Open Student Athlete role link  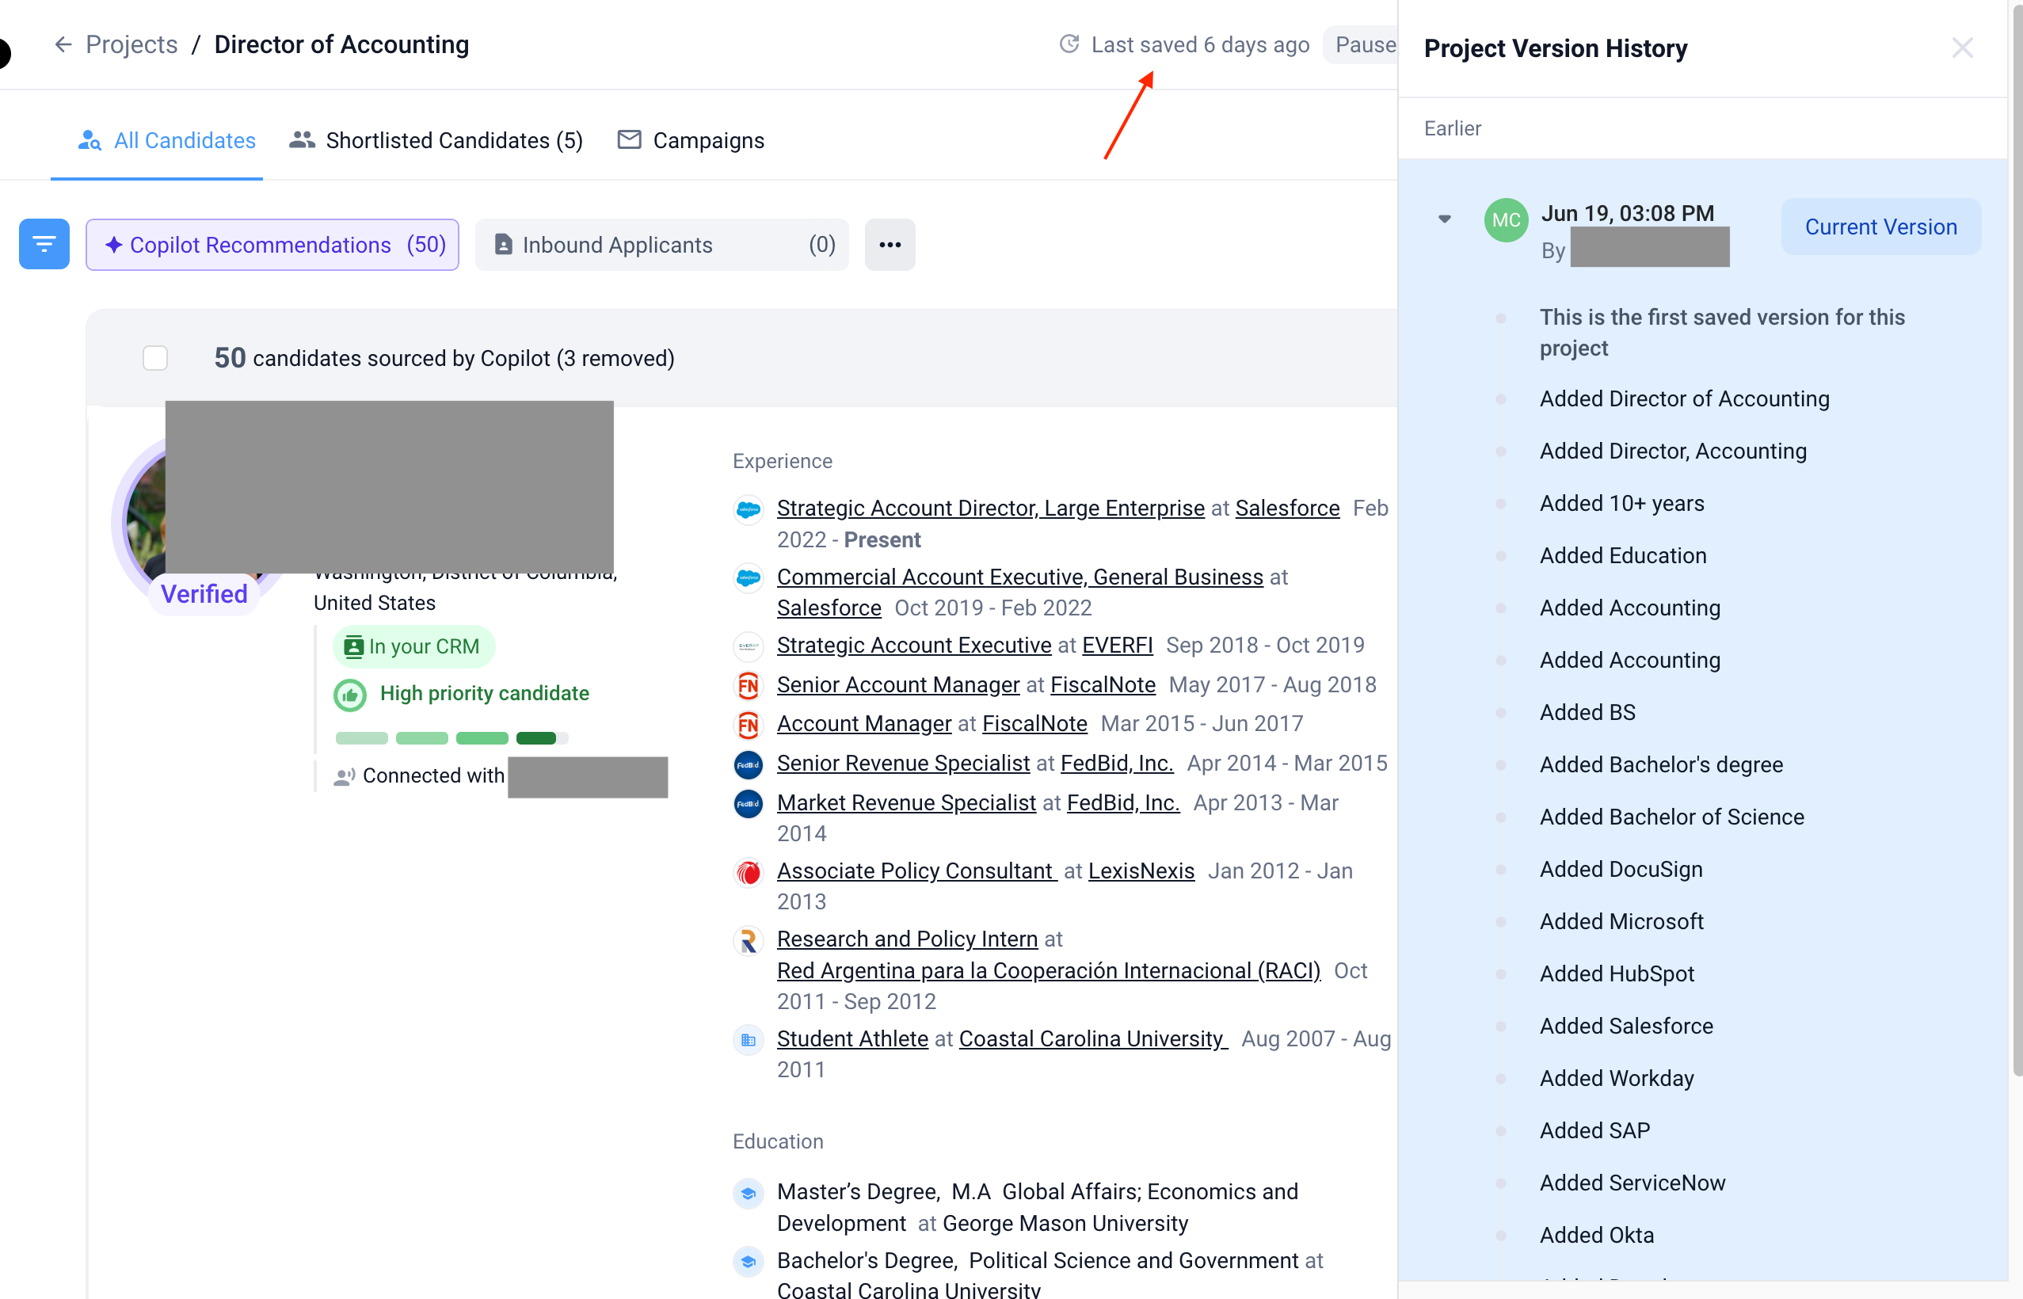(851, 1038)
